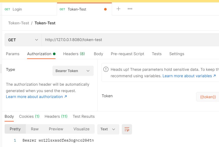Open the Test Results tab
This screenshot has height=147, width=219.
click(x=84, y=116)
